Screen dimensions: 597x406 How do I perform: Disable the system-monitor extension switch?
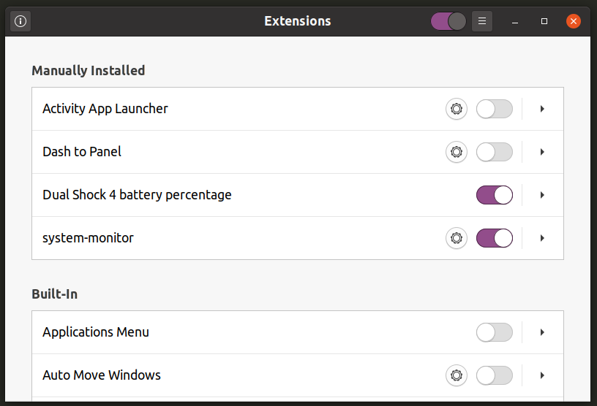tap(495, 238)
